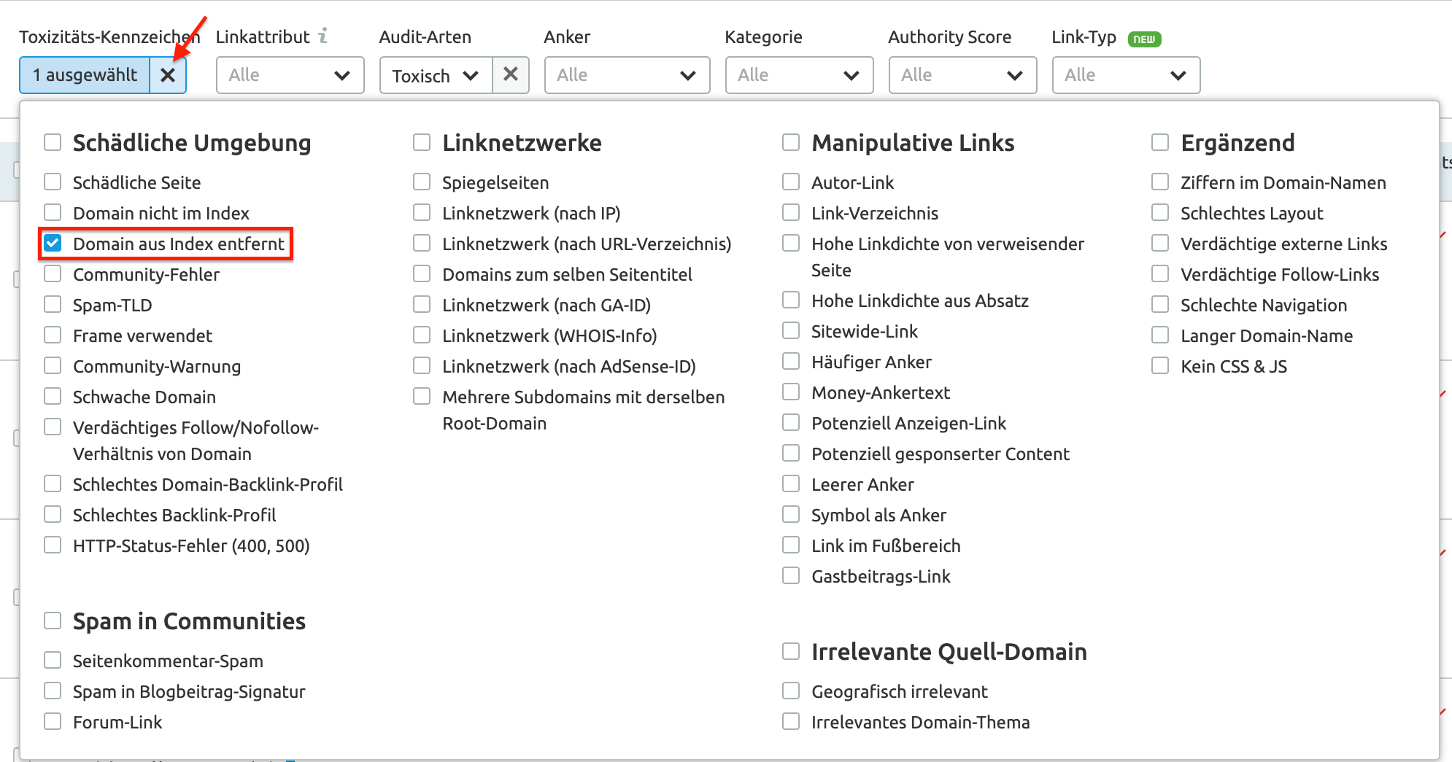Select all under Manipulative Links heading

pyautogui.click(x=790, y=142)
